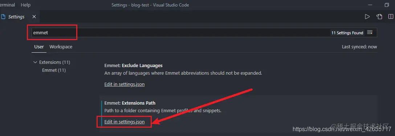Click the Exclude Languages description text
The width and height of the screenshot is (395, 136).
click(183, 73)
